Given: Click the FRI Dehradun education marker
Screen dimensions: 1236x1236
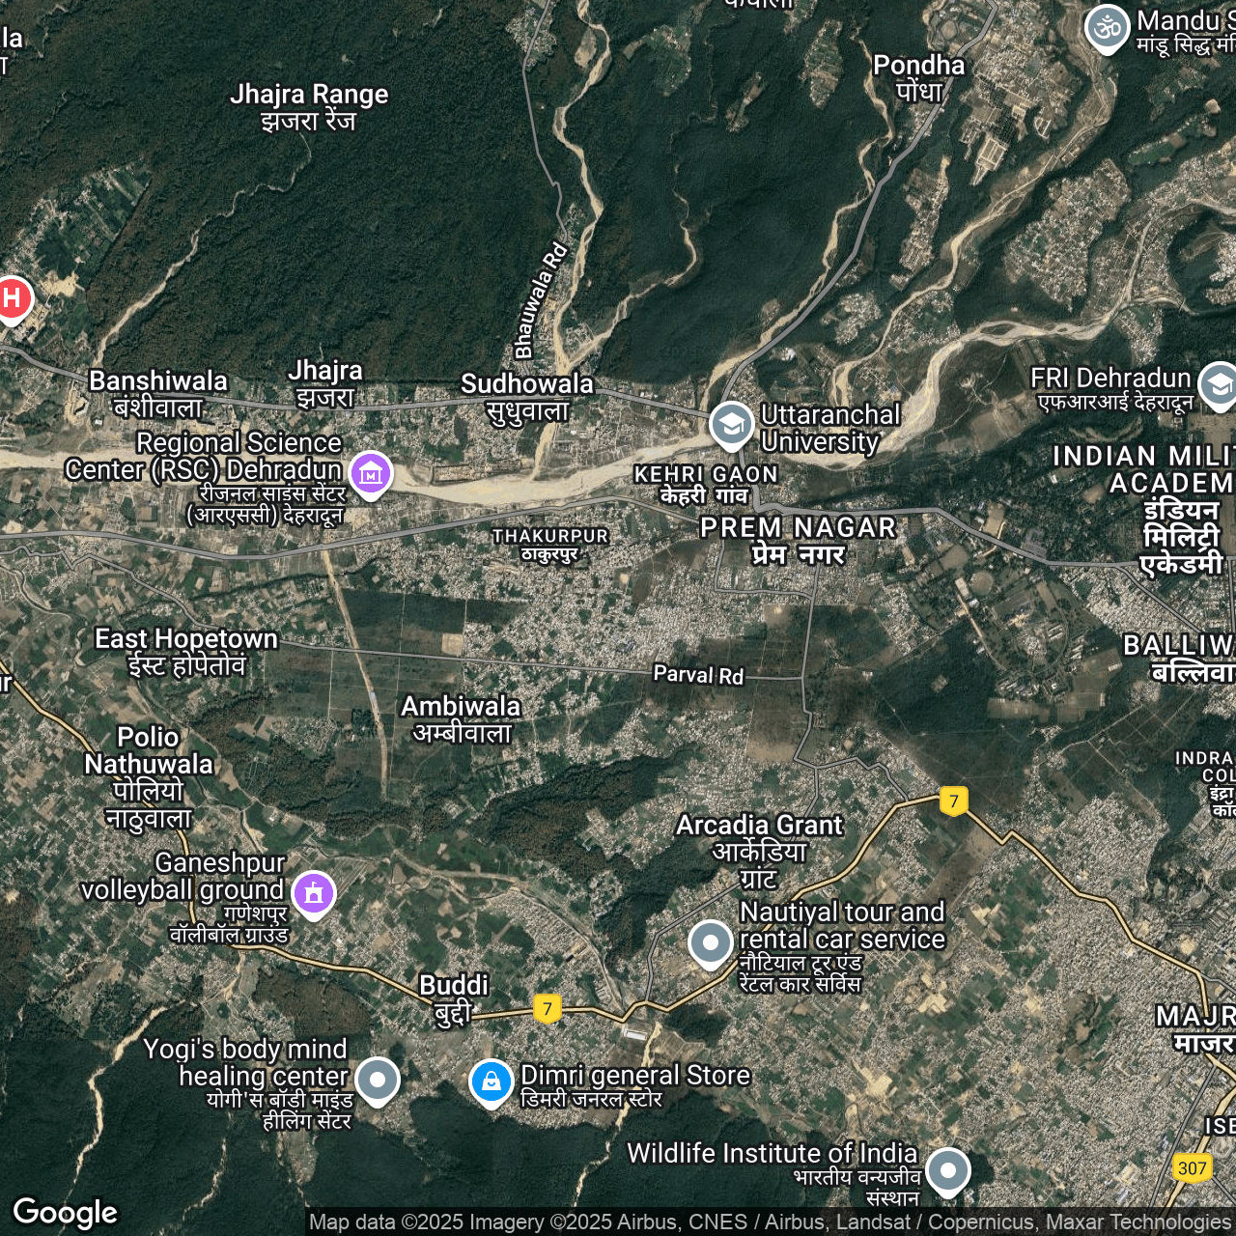Looking at the screenshot, I should pos(1219,384).
